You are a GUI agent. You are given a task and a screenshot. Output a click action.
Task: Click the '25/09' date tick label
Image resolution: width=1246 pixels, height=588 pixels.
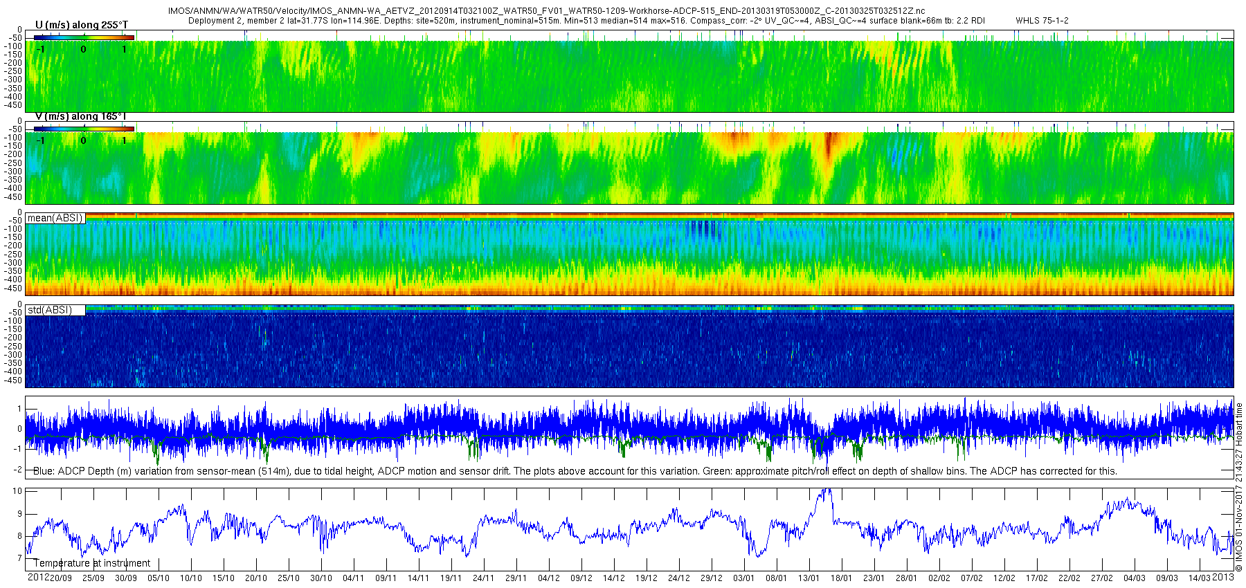click(x=93, y=578)
